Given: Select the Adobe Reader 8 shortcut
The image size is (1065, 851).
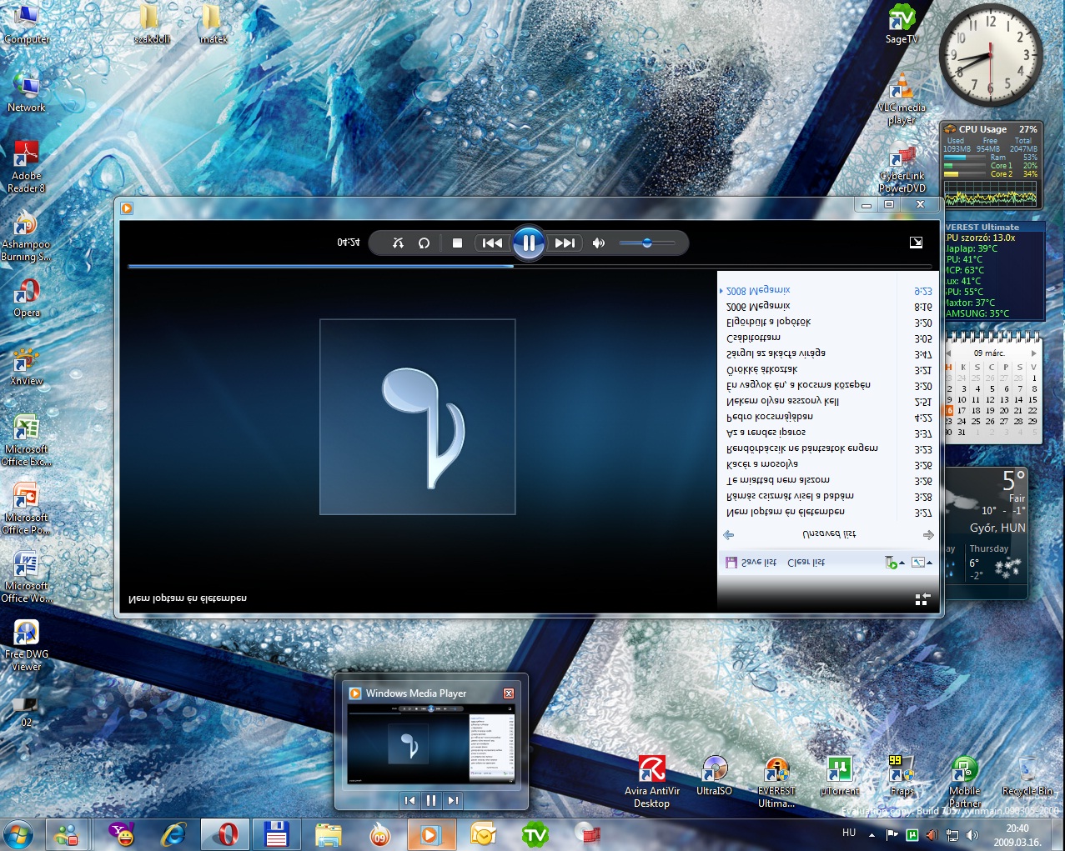Looking at the screenshot, I should click(27, 167).
